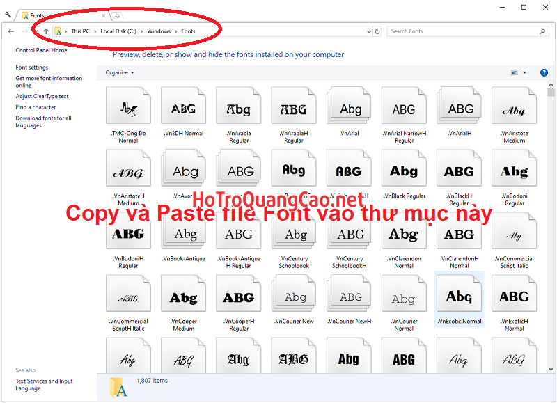Click the Back navigation arrow
This screenshot has height=403, width=557.
tap(11, 31)
